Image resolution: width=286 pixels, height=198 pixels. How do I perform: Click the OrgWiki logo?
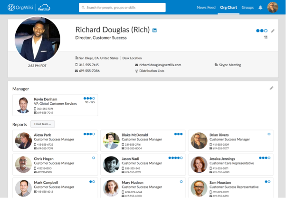point(20,8)
